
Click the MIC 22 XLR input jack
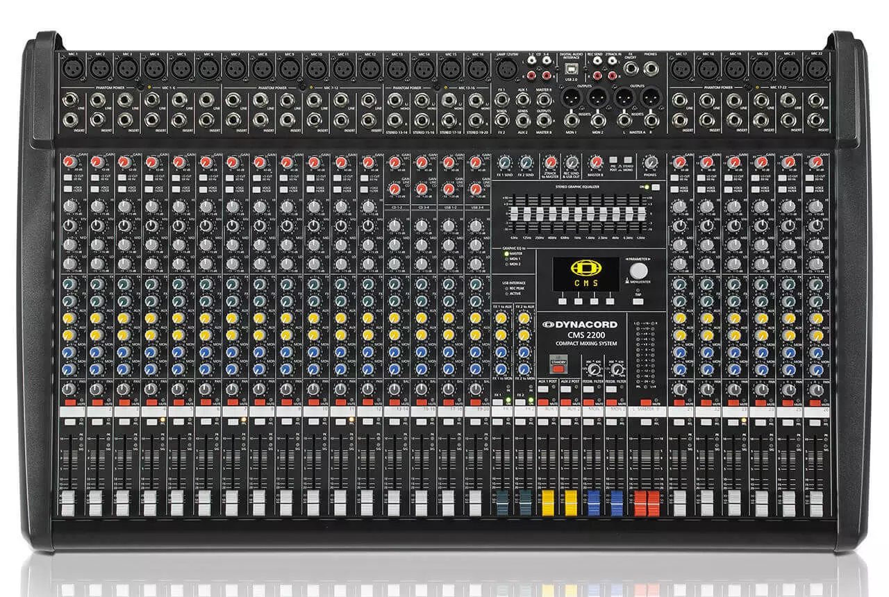[x=817, y=68]
